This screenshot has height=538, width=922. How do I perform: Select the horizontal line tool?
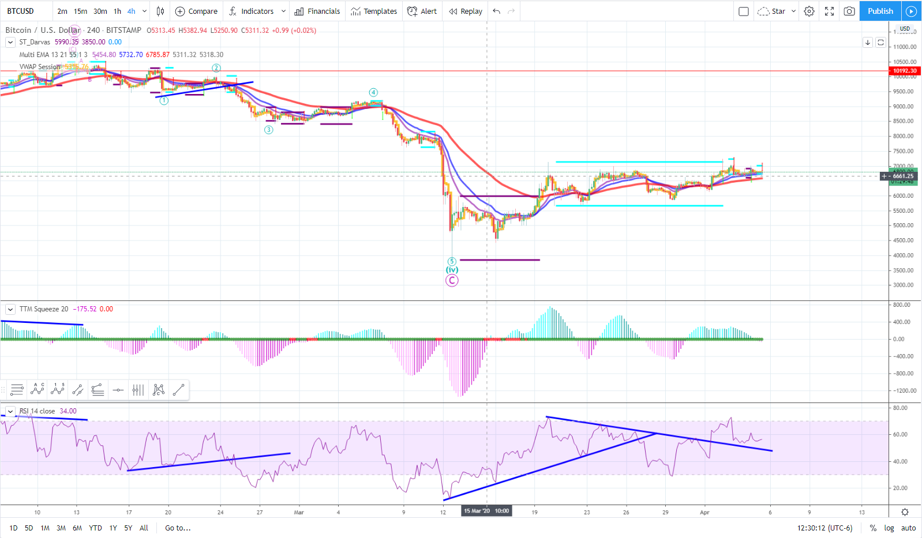pyautogui.click(x=118, y=390)
